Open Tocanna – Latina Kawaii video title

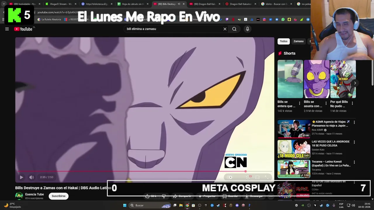(331, 163)
